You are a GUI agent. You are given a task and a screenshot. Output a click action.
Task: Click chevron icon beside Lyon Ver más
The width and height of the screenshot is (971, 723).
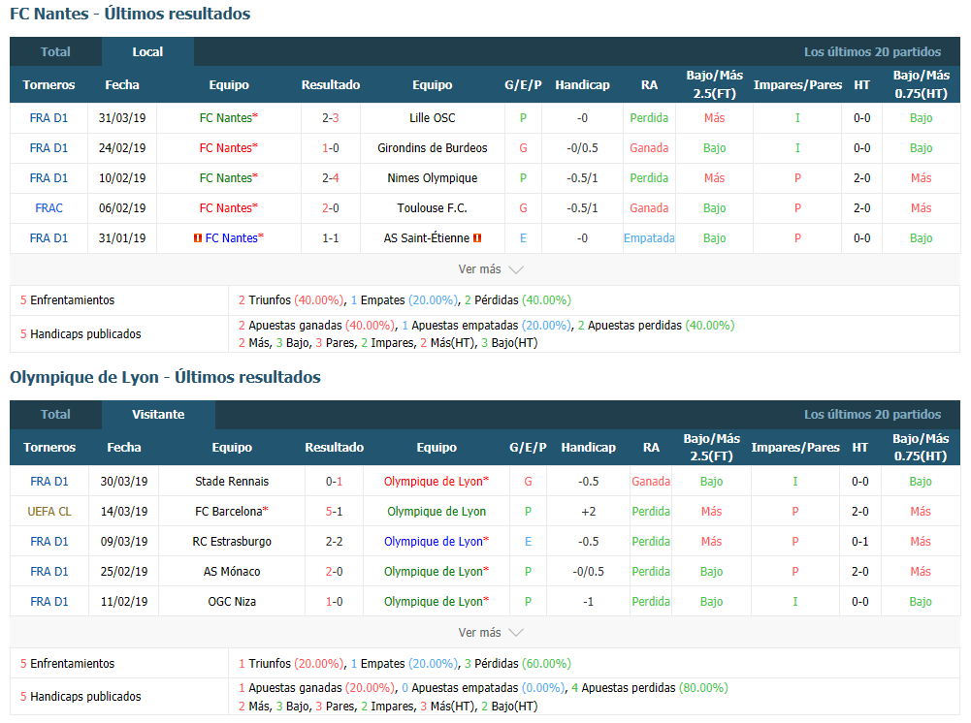pyautogui.click(x=516, y=633)
